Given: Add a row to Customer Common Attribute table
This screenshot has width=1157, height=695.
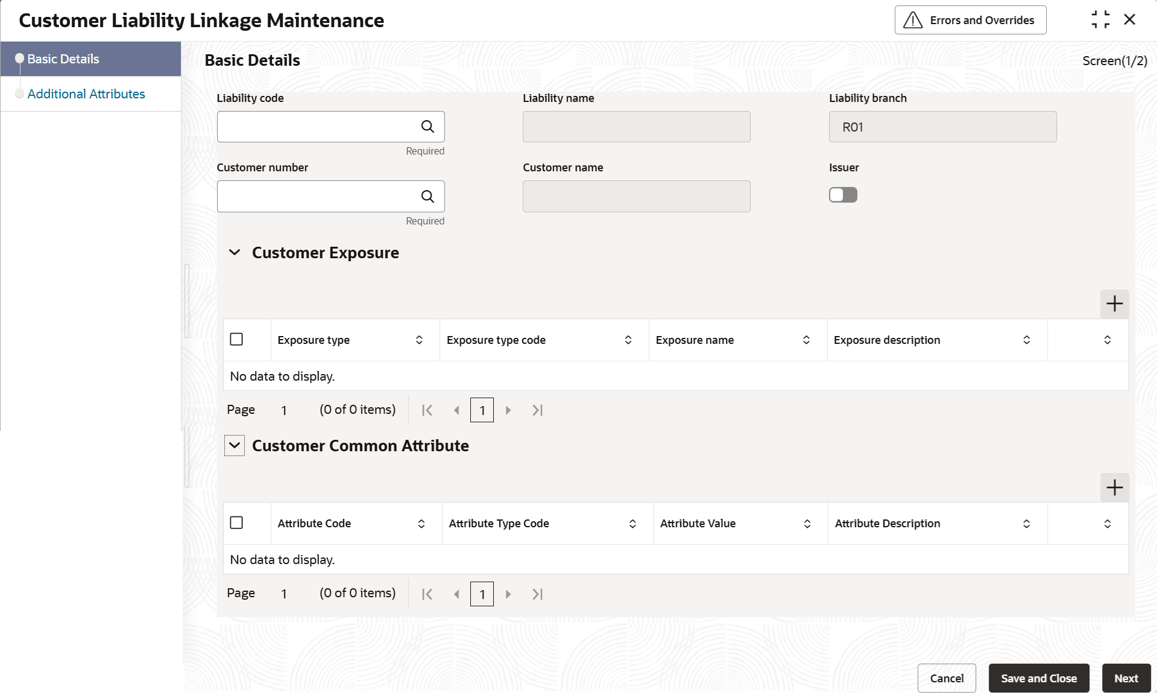Looking at the screenshot, I should point(1114,487).
